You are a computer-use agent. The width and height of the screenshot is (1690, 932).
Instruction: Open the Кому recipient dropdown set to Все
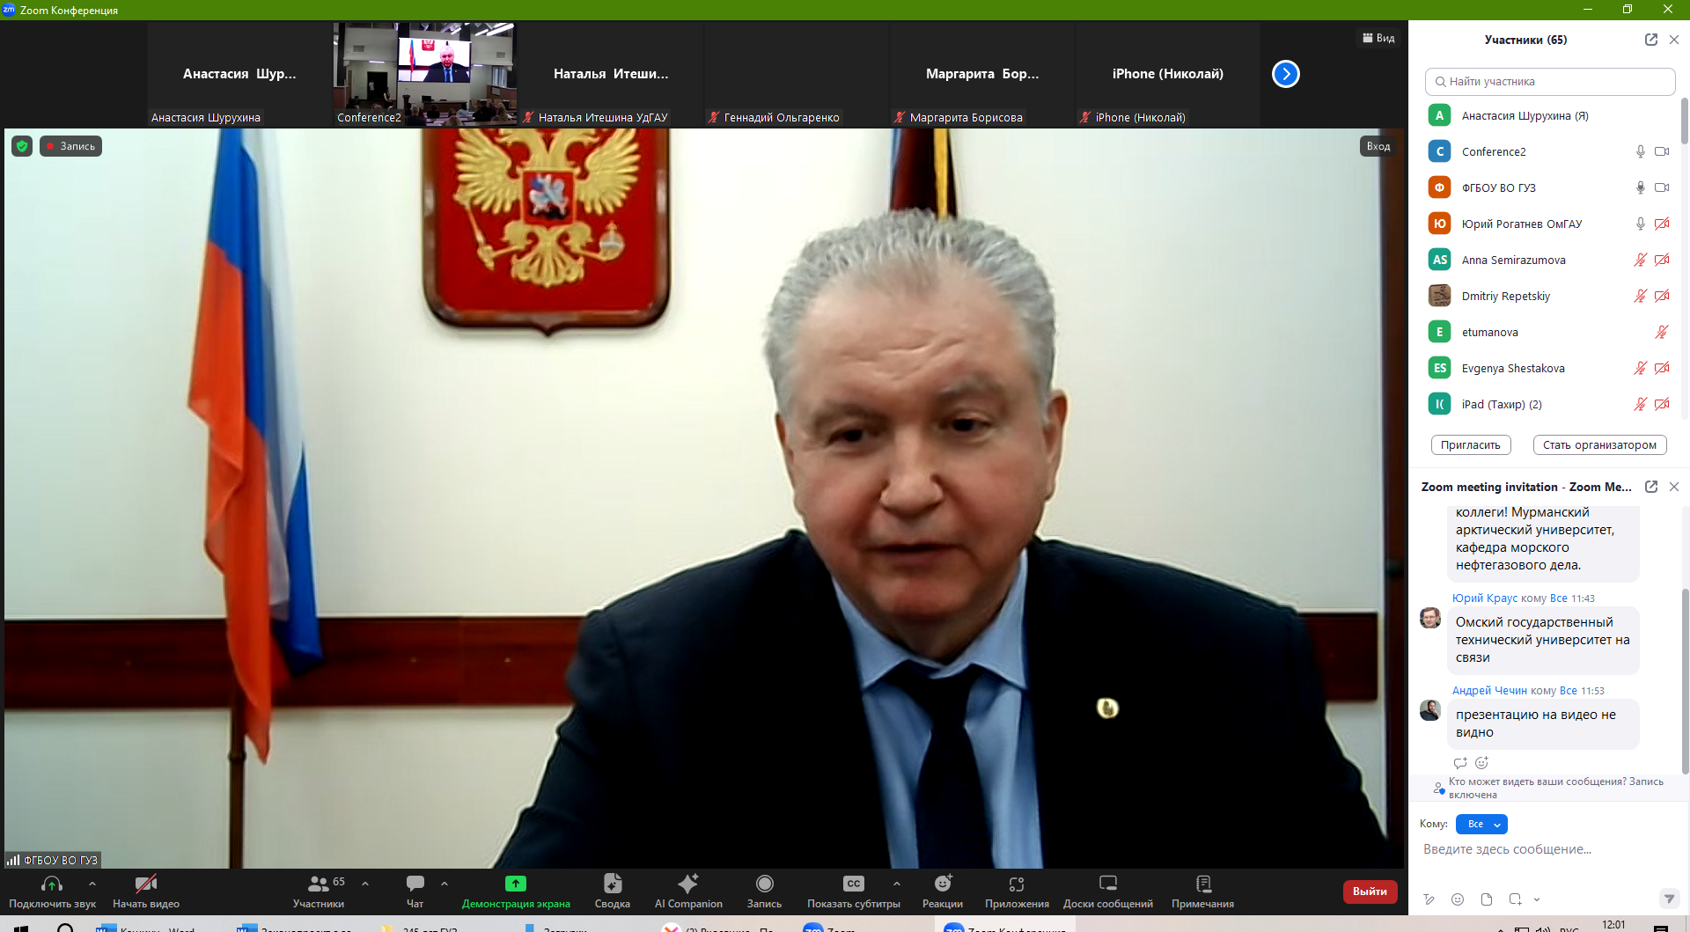pos(1481,825)
